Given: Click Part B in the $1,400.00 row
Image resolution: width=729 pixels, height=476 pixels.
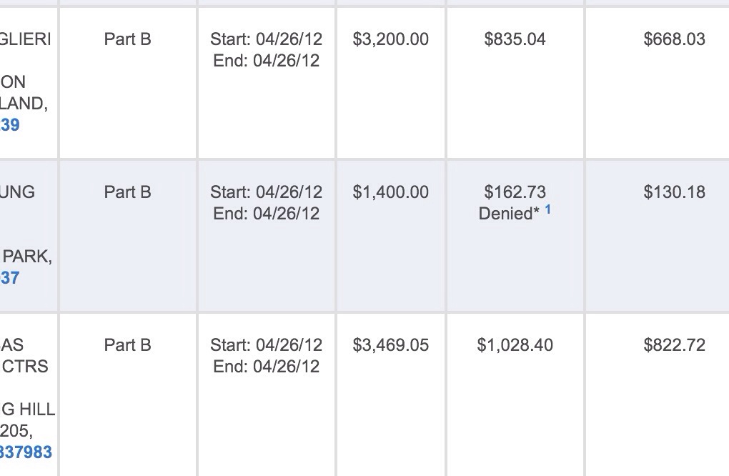Looking at the screenshot, I should click(x=128, y=192).
